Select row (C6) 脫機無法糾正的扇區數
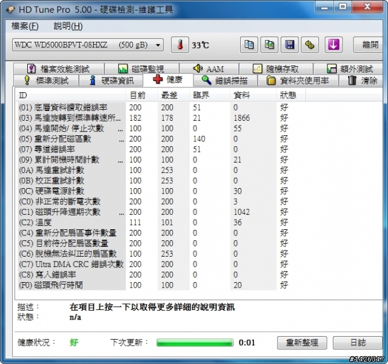 162,254
